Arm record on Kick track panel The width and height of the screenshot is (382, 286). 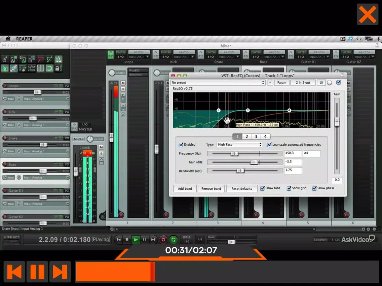5,112
